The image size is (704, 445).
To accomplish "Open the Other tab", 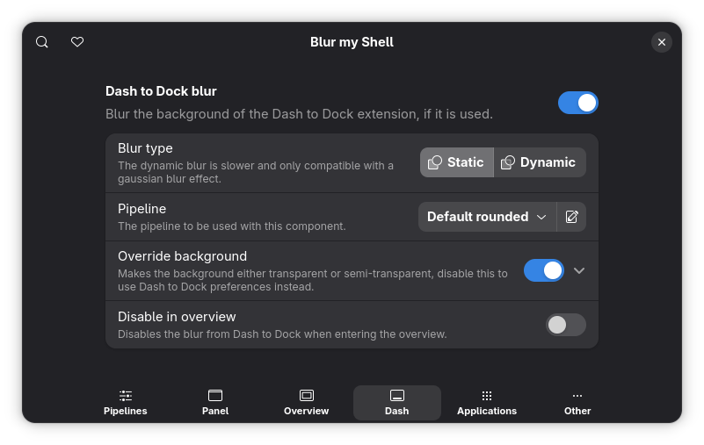I will [x=577, y=403].
